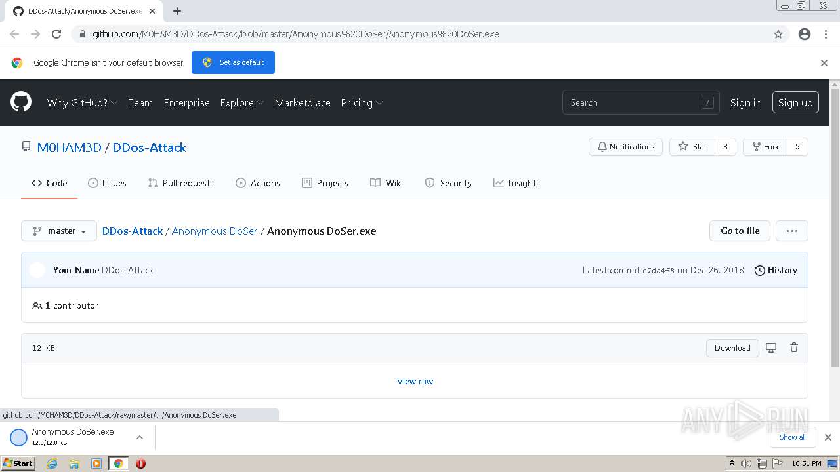Click Marketplace navigation link
This screenshot has height=472, width=840.
click(x=303, y=102)
